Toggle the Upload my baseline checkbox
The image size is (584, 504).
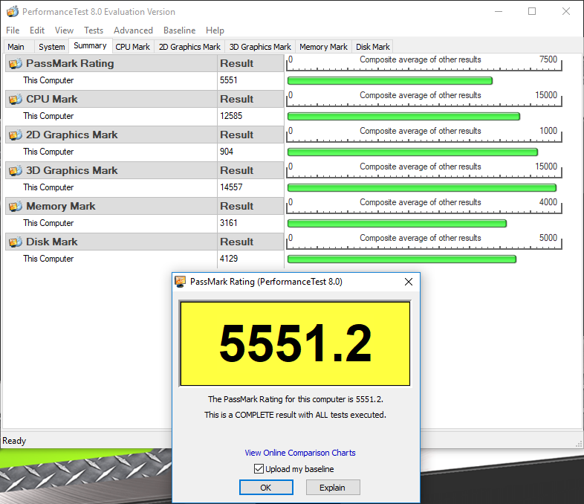259,468
